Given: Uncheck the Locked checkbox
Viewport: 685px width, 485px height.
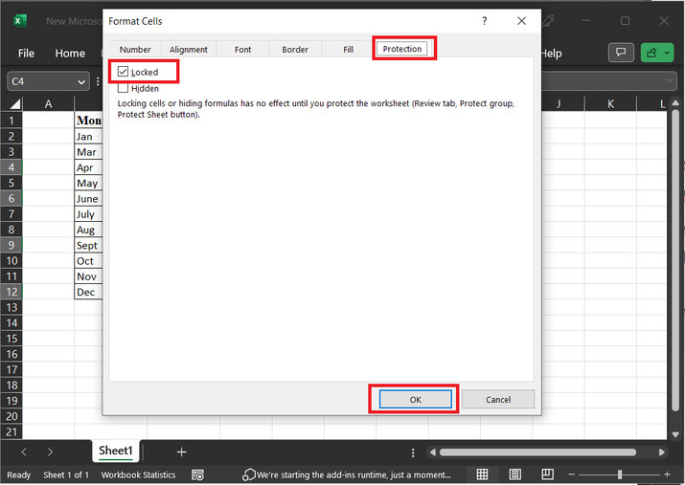Looking at the screenshot, I should tap(123, 72).
